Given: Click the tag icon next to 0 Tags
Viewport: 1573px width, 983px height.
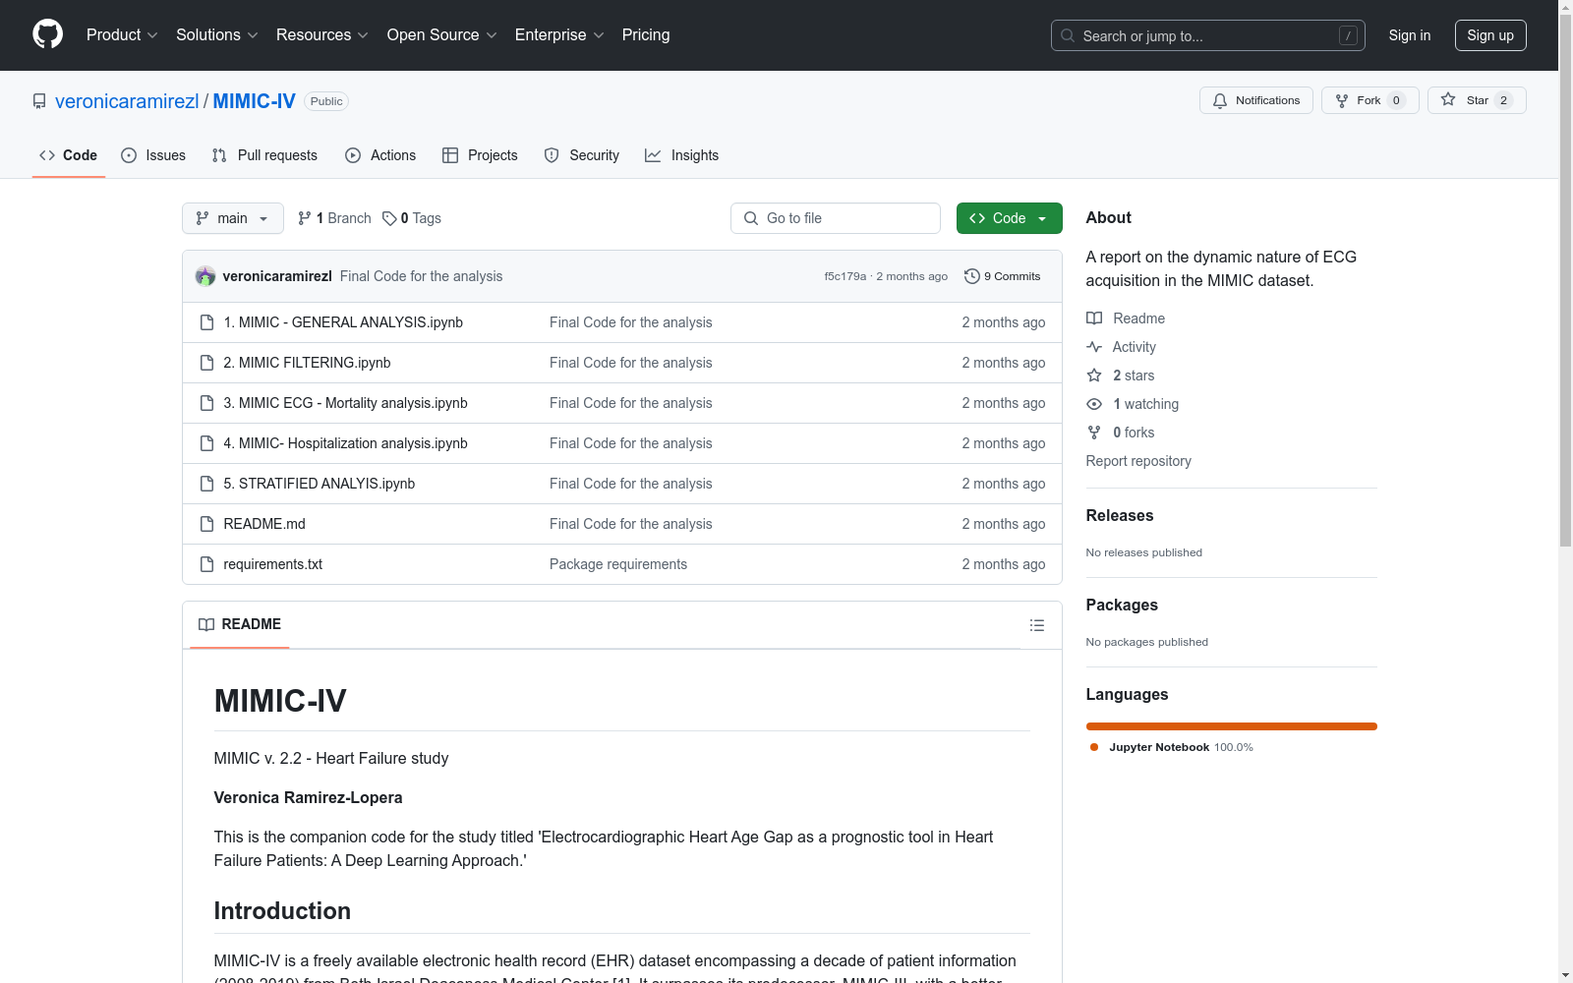Looking at the screenshot, I should click(389, 218).
